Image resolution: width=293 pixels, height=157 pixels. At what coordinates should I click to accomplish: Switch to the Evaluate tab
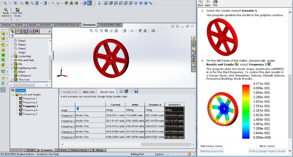tap(31, 25)
